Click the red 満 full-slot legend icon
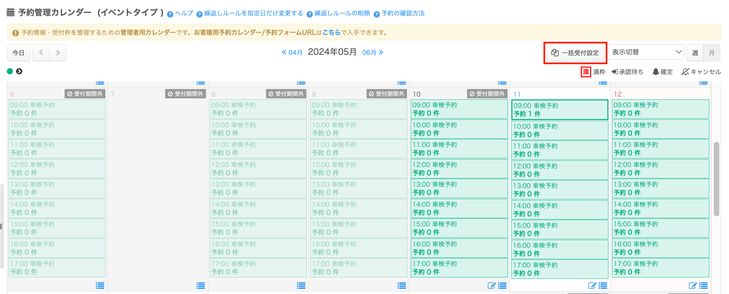This screenshot has width=729, height=294. [x=586, y=72]
